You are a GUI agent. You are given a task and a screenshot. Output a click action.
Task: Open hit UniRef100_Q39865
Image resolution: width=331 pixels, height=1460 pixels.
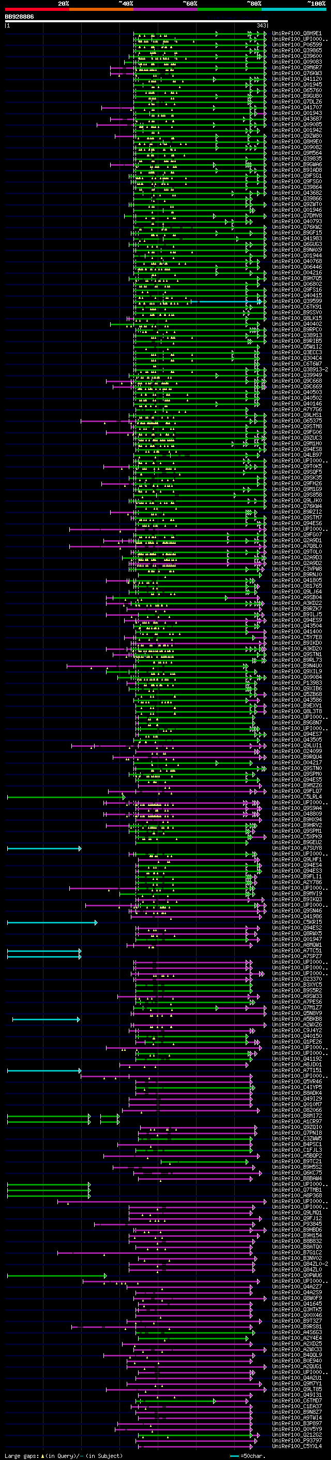coord(296,50)
